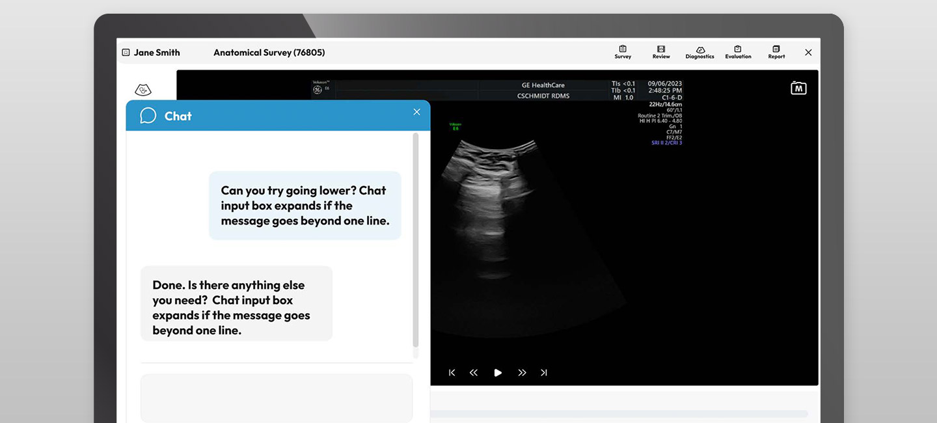Screen dimensions: 937x423
Task: Select the "Can you try going lower?" message
Action: [x=305, y=206]
